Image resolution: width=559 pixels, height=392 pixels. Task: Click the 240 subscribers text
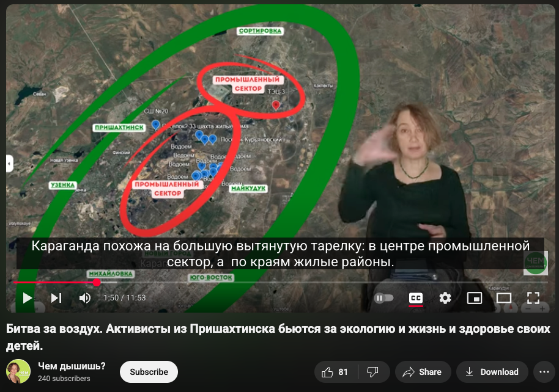(x=64, y=379)
